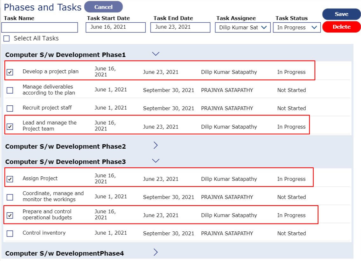Click inside the Task Name field
361x261 pixels.
(x=39, y=27)
